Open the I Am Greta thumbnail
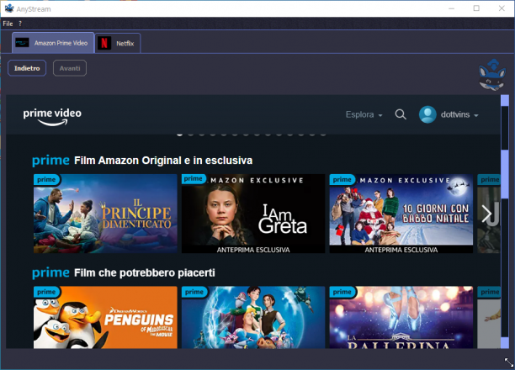515x370 pixels. pyautogui.click(x=253, y=214)
